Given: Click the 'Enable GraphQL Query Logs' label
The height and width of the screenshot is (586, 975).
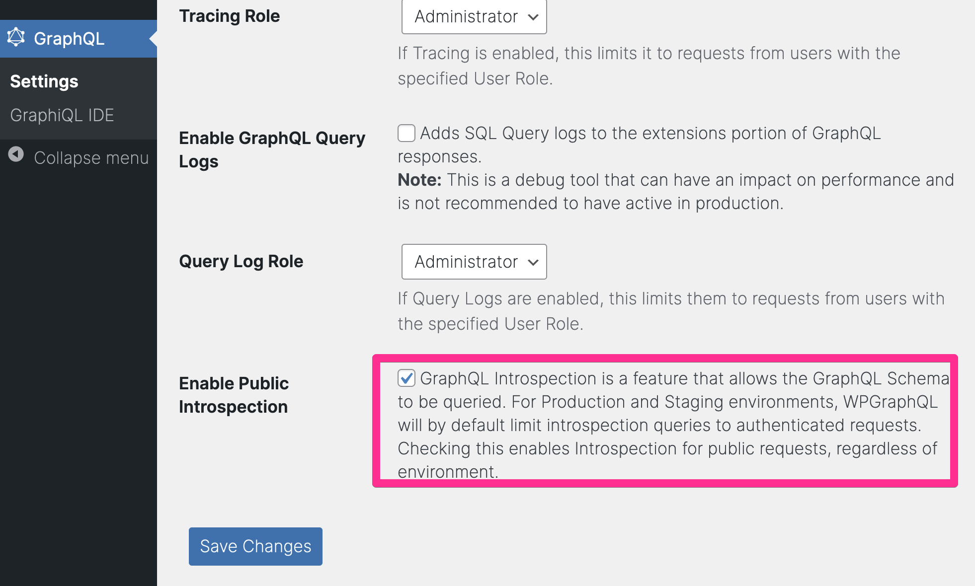Looking at the screenshot, I should click(x=272, y=149).
